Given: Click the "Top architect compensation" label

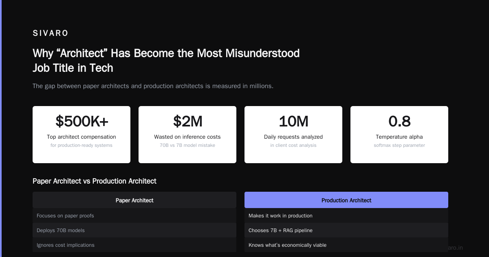Looking at the screenshot, I should (81, 137).
